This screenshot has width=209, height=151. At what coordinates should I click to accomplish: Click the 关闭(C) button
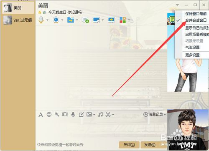click(x=129, y=145)
